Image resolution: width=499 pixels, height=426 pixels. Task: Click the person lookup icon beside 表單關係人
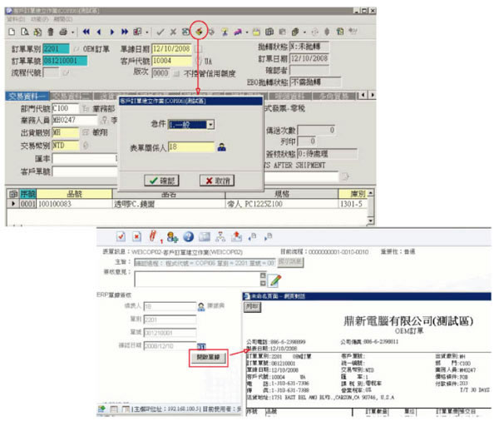[x=222, y=146]
